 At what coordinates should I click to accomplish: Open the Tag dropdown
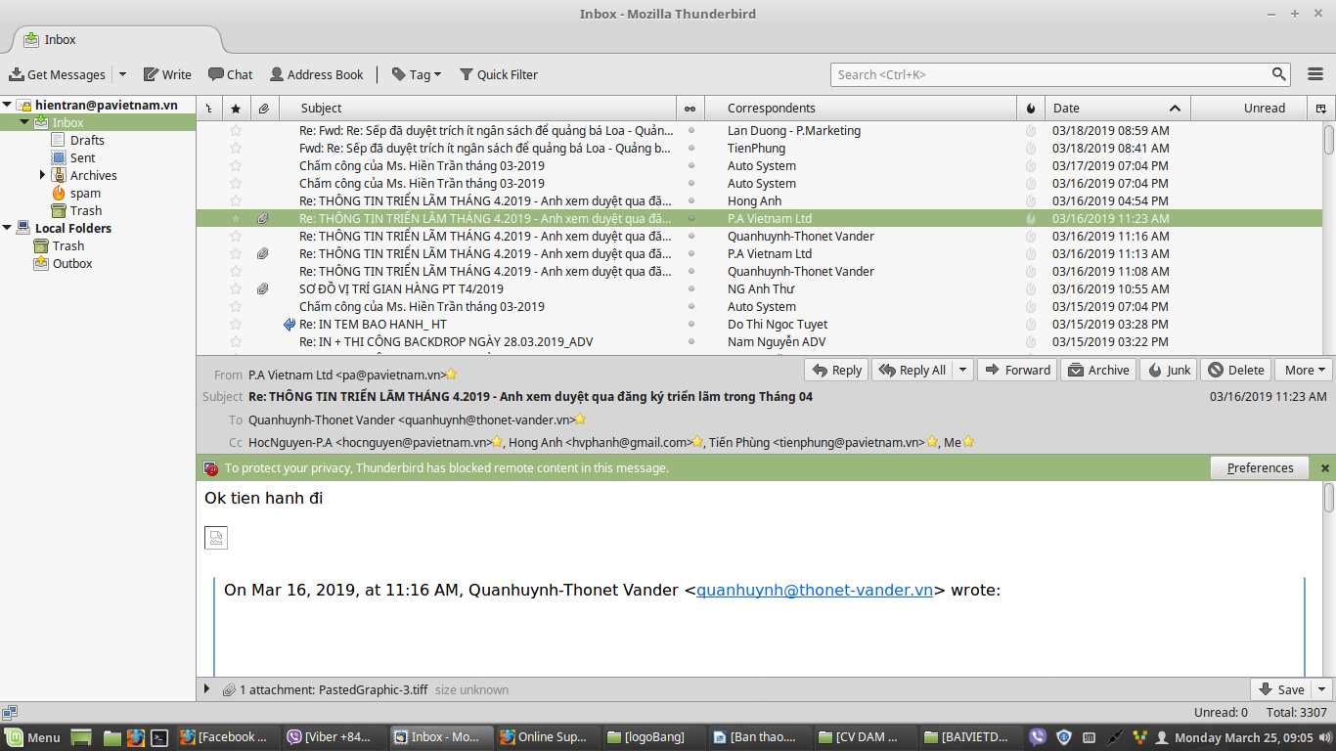coord(417,74)
